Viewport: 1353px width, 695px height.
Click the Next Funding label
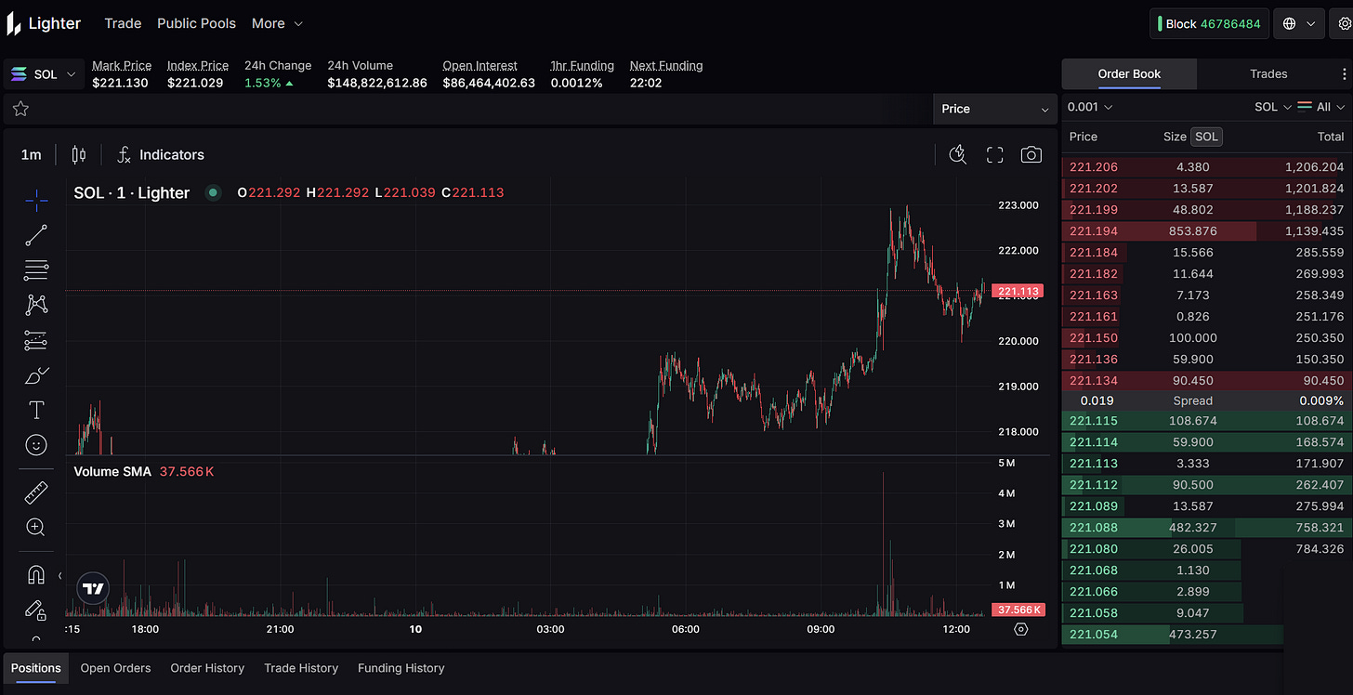click(x=666, y=65)
